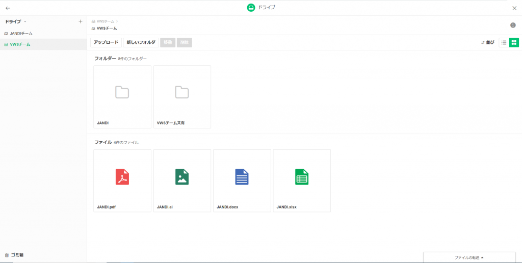Image resolution: width=522 pixels, height=263 pixels.
Task: Click the 新しいフォルダ button
Action: (x=141, y=43)
